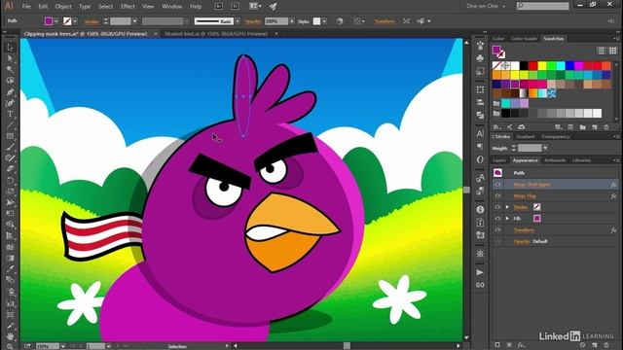Image resolution: width=623 pixels, height=350 pixels.
Task: Toggle visibility of the Fill attribute
Action: tap(497, 219)
